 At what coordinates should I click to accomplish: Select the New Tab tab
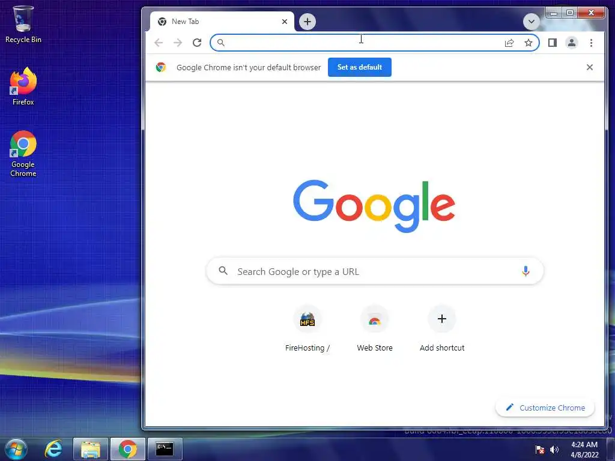[222, 22]
